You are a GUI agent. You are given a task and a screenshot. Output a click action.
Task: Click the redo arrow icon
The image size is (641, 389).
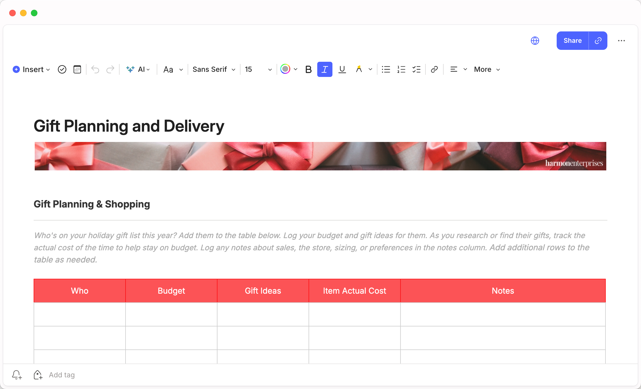[x=110, y=70]
